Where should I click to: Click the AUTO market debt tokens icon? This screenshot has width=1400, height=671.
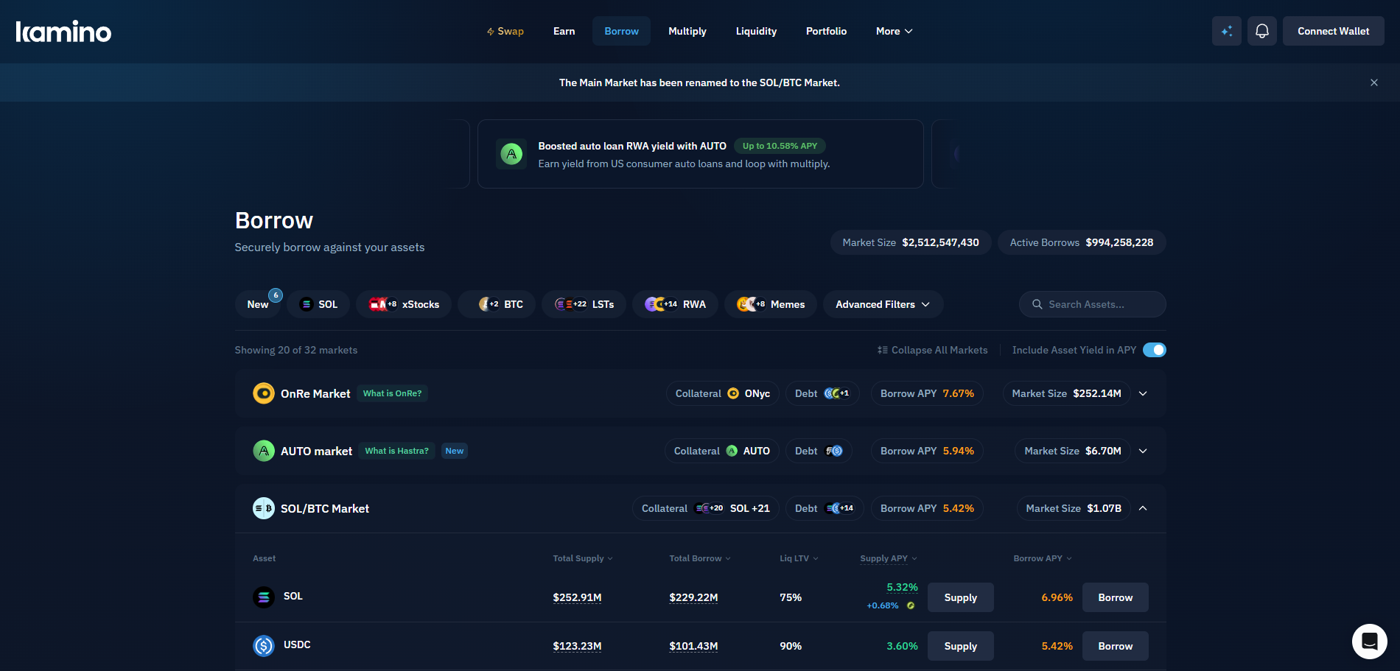834,451
